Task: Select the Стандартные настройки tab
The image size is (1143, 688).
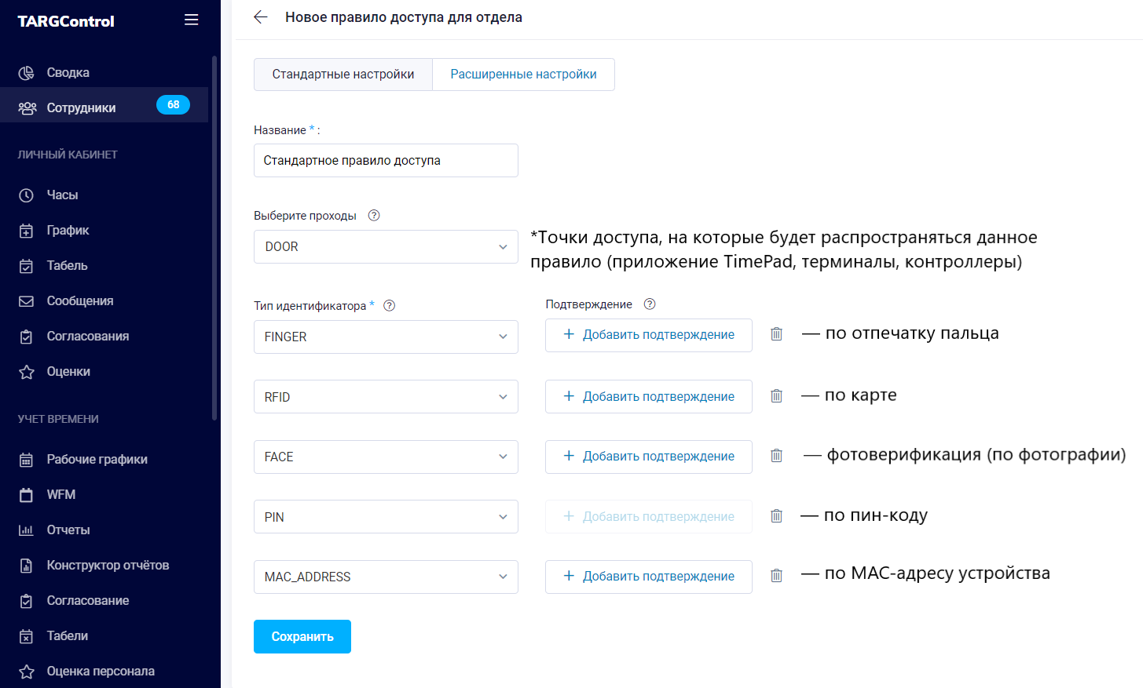Action: point(343,75)
